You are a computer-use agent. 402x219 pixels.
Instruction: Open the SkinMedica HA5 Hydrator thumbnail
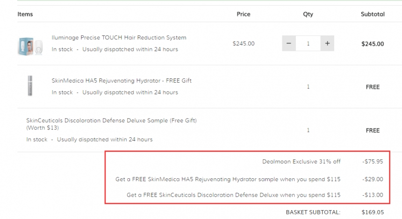pyautogui.click(x=30, y=86)
